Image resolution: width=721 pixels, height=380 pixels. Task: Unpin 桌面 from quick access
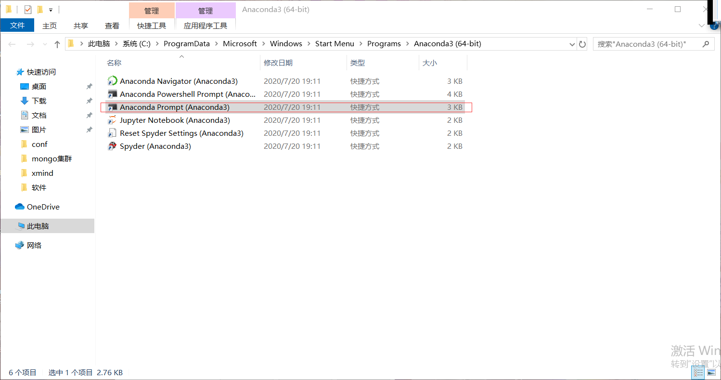(x=89, y=87)
